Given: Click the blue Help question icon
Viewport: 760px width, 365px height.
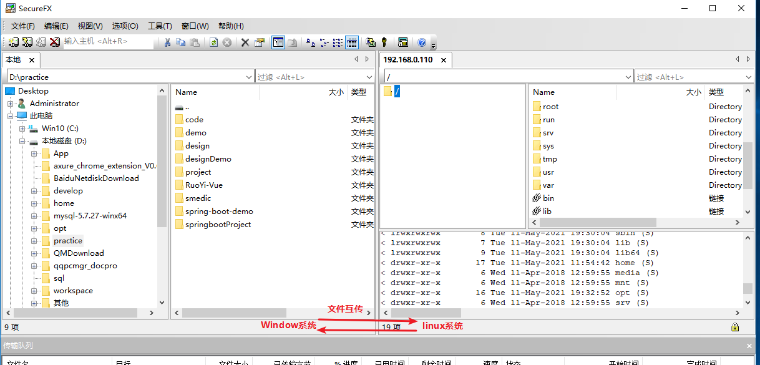Looking at the screenshot, I should point(422,42).
